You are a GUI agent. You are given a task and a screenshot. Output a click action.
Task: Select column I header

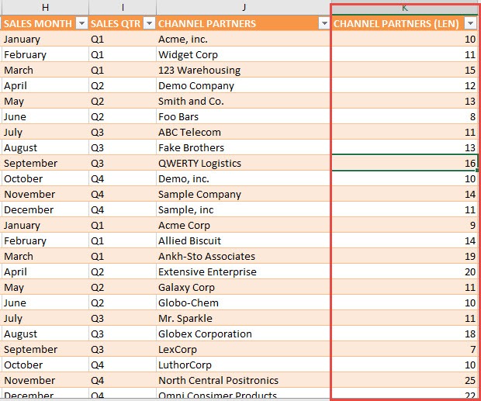pos(123,7)
